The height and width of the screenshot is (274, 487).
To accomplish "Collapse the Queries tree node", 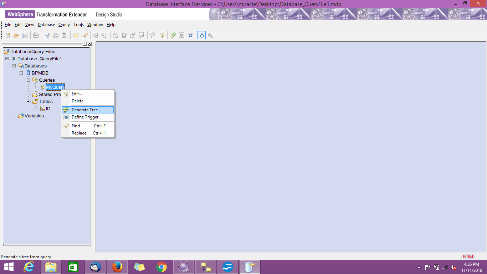I will pos(28,80).
